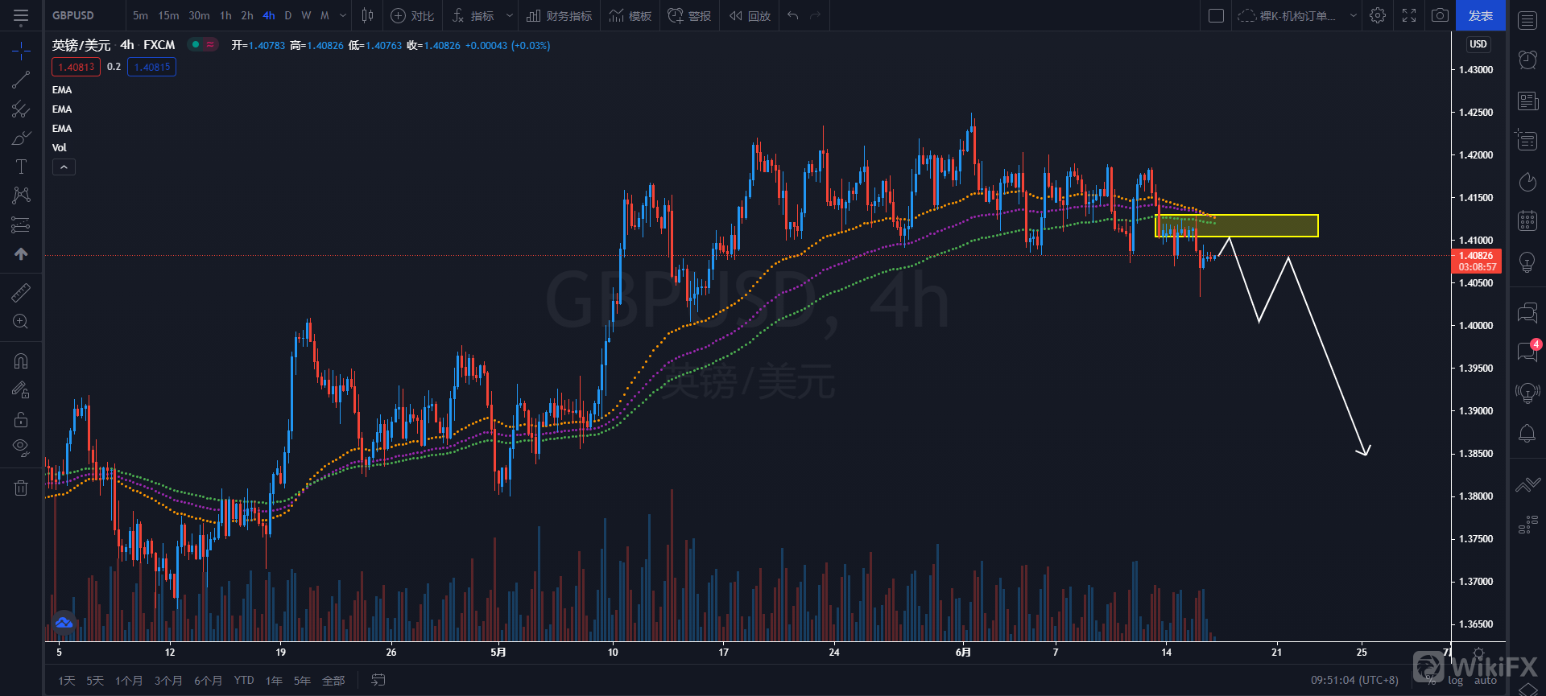
Task: Click the blue 发表 publish button
Action: [1480, 15]
